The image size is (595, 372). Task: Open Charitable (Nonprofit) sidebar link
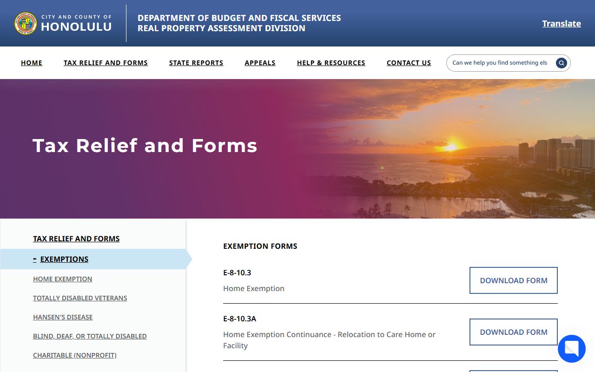coord(75,355)
